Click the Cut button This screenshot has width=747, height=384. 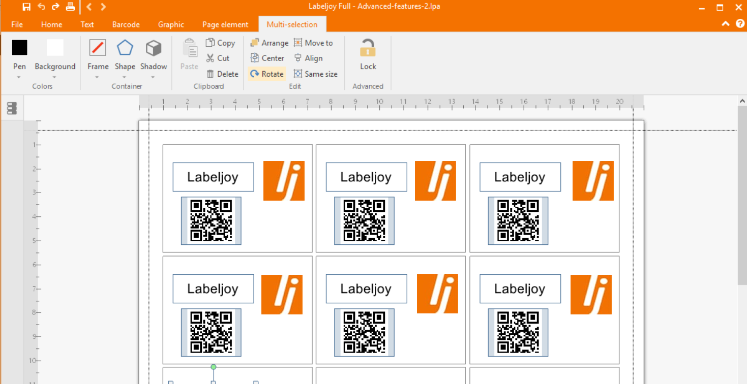pos(218,58)
